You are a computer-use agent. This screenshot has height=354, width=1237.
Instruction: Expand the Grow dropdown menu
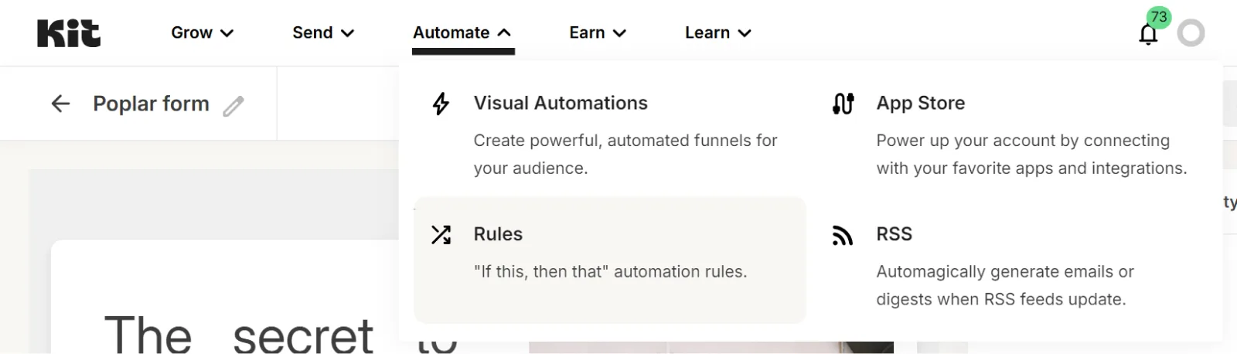tap(202, 32)
